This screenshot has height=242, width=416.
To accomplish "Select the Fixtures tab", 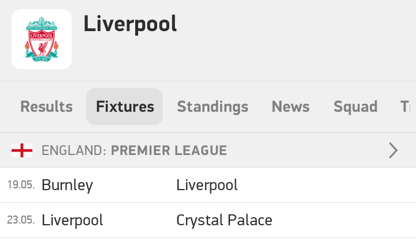I will (125, 107).
